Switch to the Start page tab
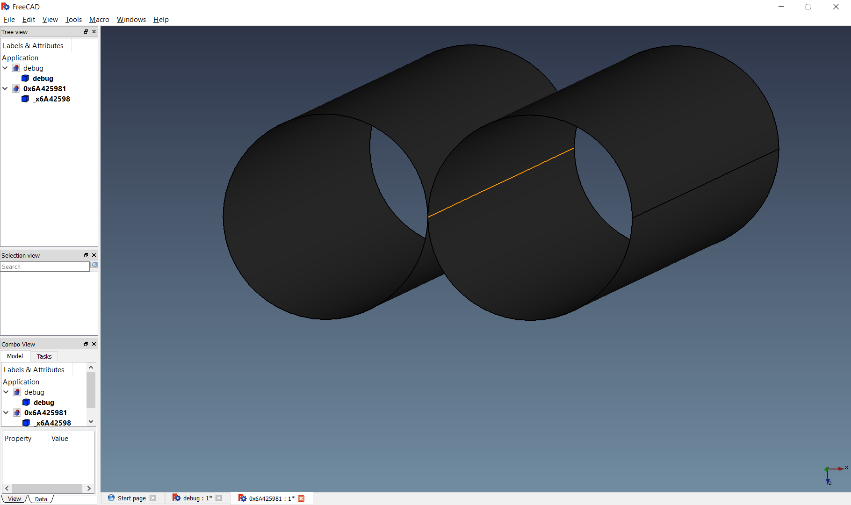851x505 pixels. 131,498
